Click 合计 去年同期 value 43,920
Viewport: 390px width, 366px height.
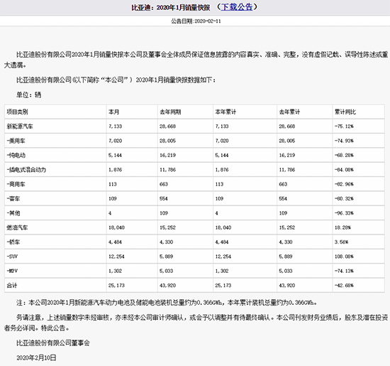tap(167, 286)
